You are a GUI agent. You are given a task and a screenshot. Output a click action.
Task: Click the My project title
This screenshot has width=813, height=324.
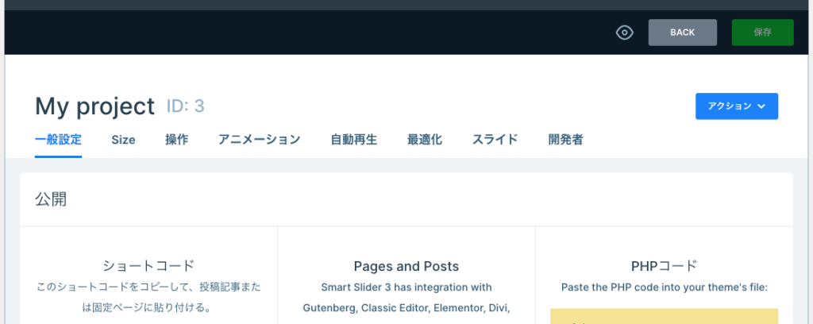coord(94,106)
